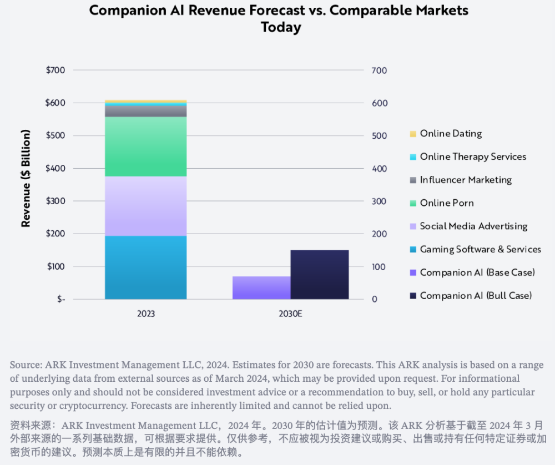Viewport: 555px width, 465px height.
Task: Click the lavender Social Media Advertising segment
Action: click(x=146, y=206)
